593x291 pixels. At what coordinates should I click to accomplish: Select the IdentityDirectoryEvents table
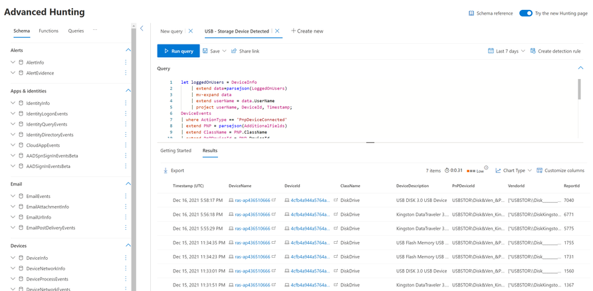pyautogui.click(x=50, y=135)
